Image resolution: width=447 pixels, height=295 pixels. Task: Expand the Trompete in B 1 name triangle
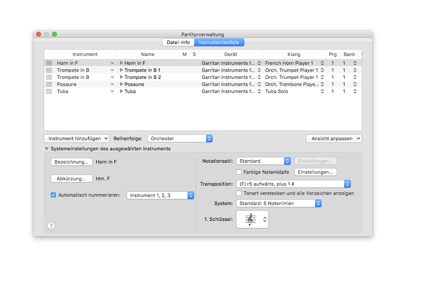[121, 70]
